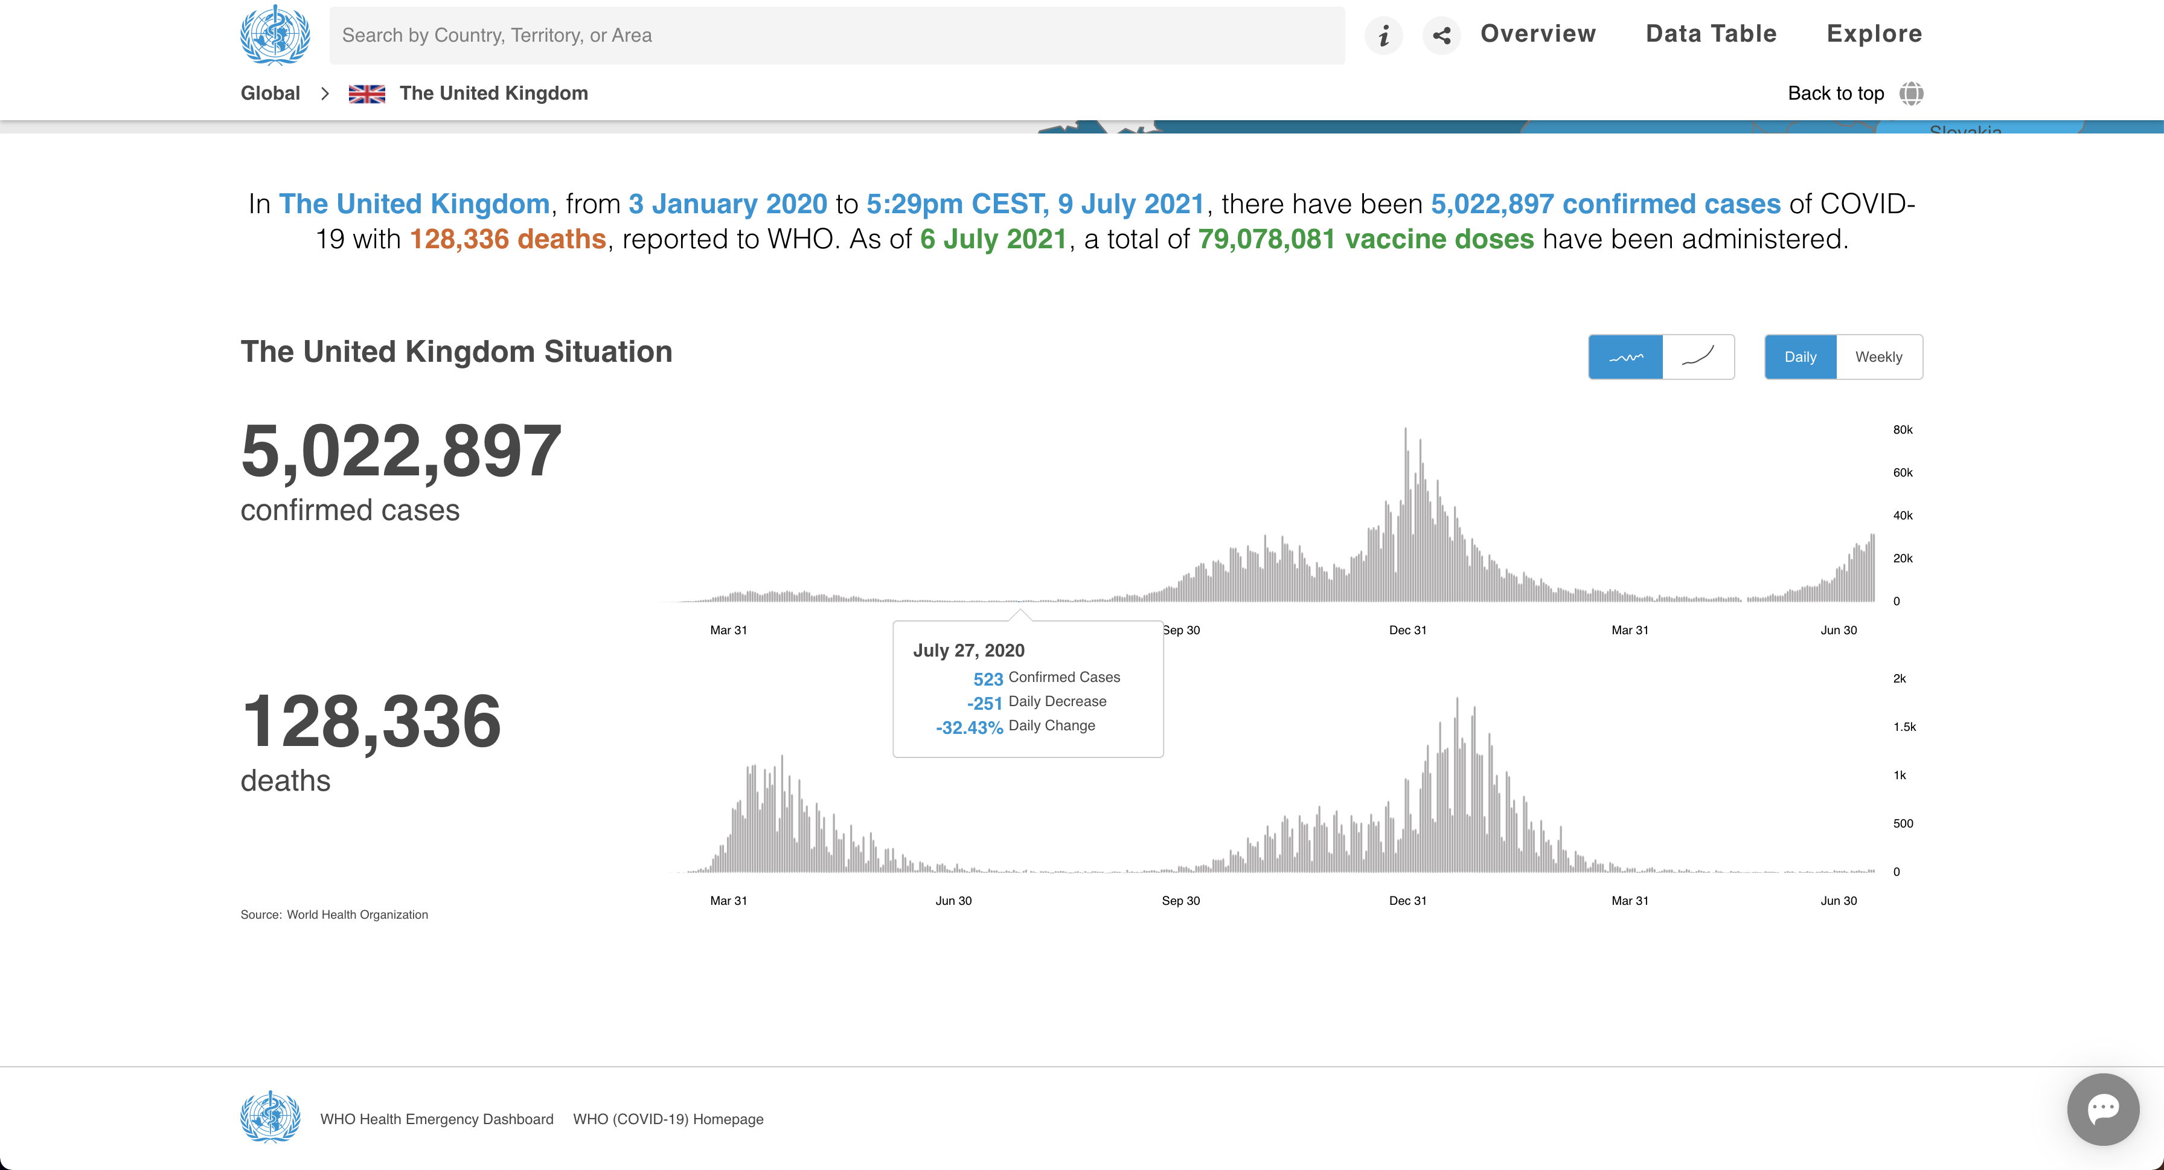This screenshot has height=1170, width=2164.
Task: Go to Global breadcrumb link
Action: [x=270, y=93]
